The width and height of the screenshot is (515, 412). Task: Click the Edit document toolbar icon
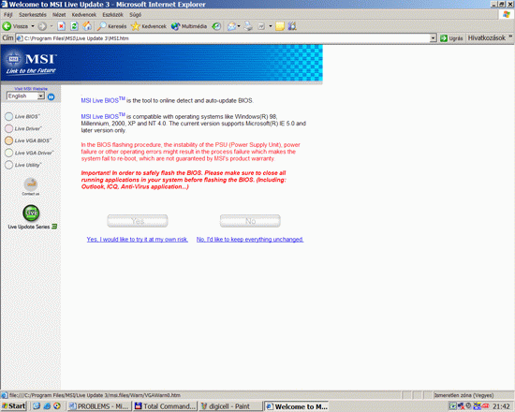(261, 26)
